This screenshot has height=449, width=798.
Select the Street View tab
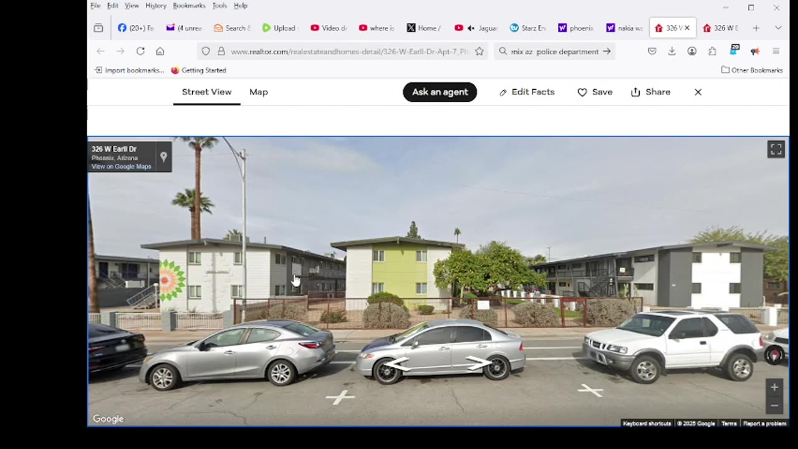pyautogui.click(x=206, y=92)
